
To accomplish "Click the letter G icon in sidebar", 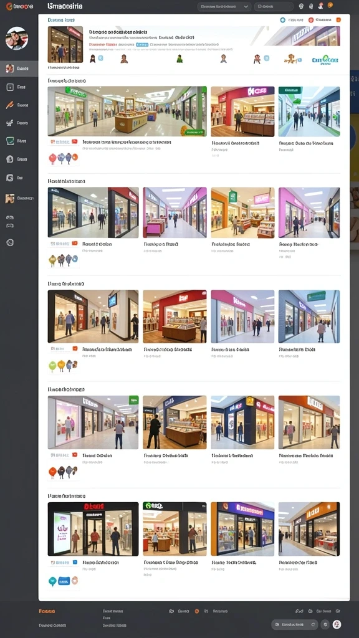I will click(x=10, y=178).
